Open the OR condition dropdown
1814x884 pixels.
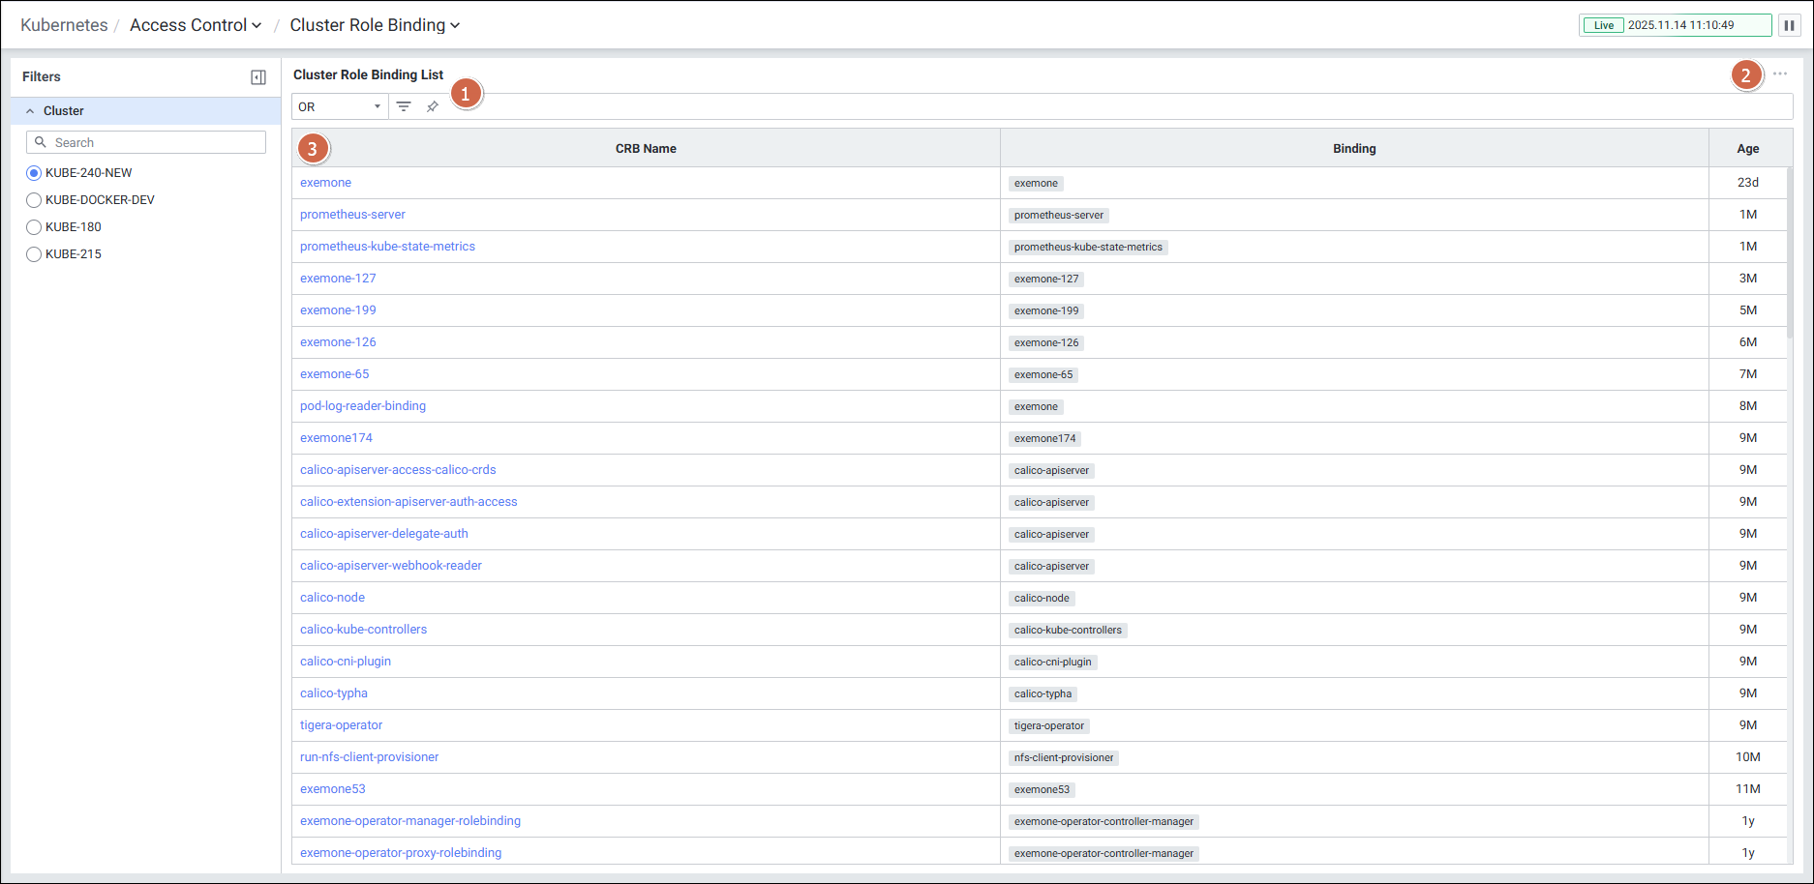(340, 106)
